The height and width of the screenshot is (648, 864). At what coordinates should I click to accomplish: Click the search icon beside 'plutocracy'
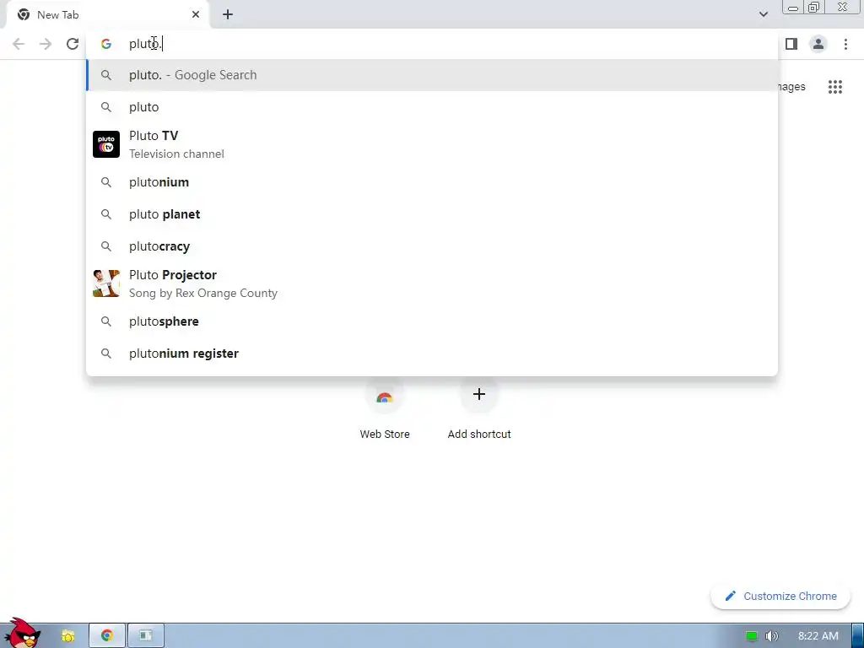[106, 246]
